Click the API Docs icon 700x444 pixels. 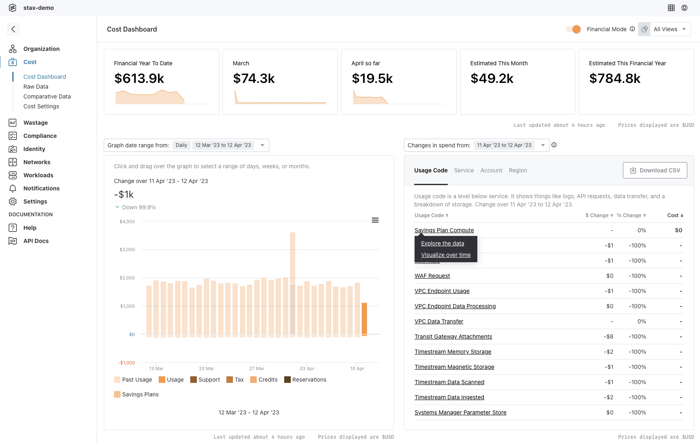coord(13,241)
